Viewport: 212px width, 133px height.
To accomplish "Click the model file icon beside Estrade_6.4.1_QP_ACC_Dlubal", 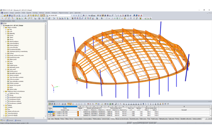I will click(4, 25).
